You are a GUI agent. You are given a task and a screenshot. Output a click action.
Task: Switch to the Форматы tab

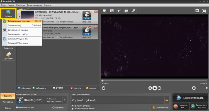(x=8, y=96)
